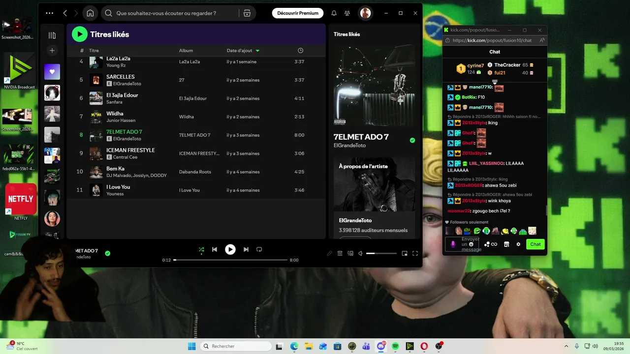Open Spotify three-dots main menu
The width and height of the screenshot is (630, 354).
tap(49, 13)
